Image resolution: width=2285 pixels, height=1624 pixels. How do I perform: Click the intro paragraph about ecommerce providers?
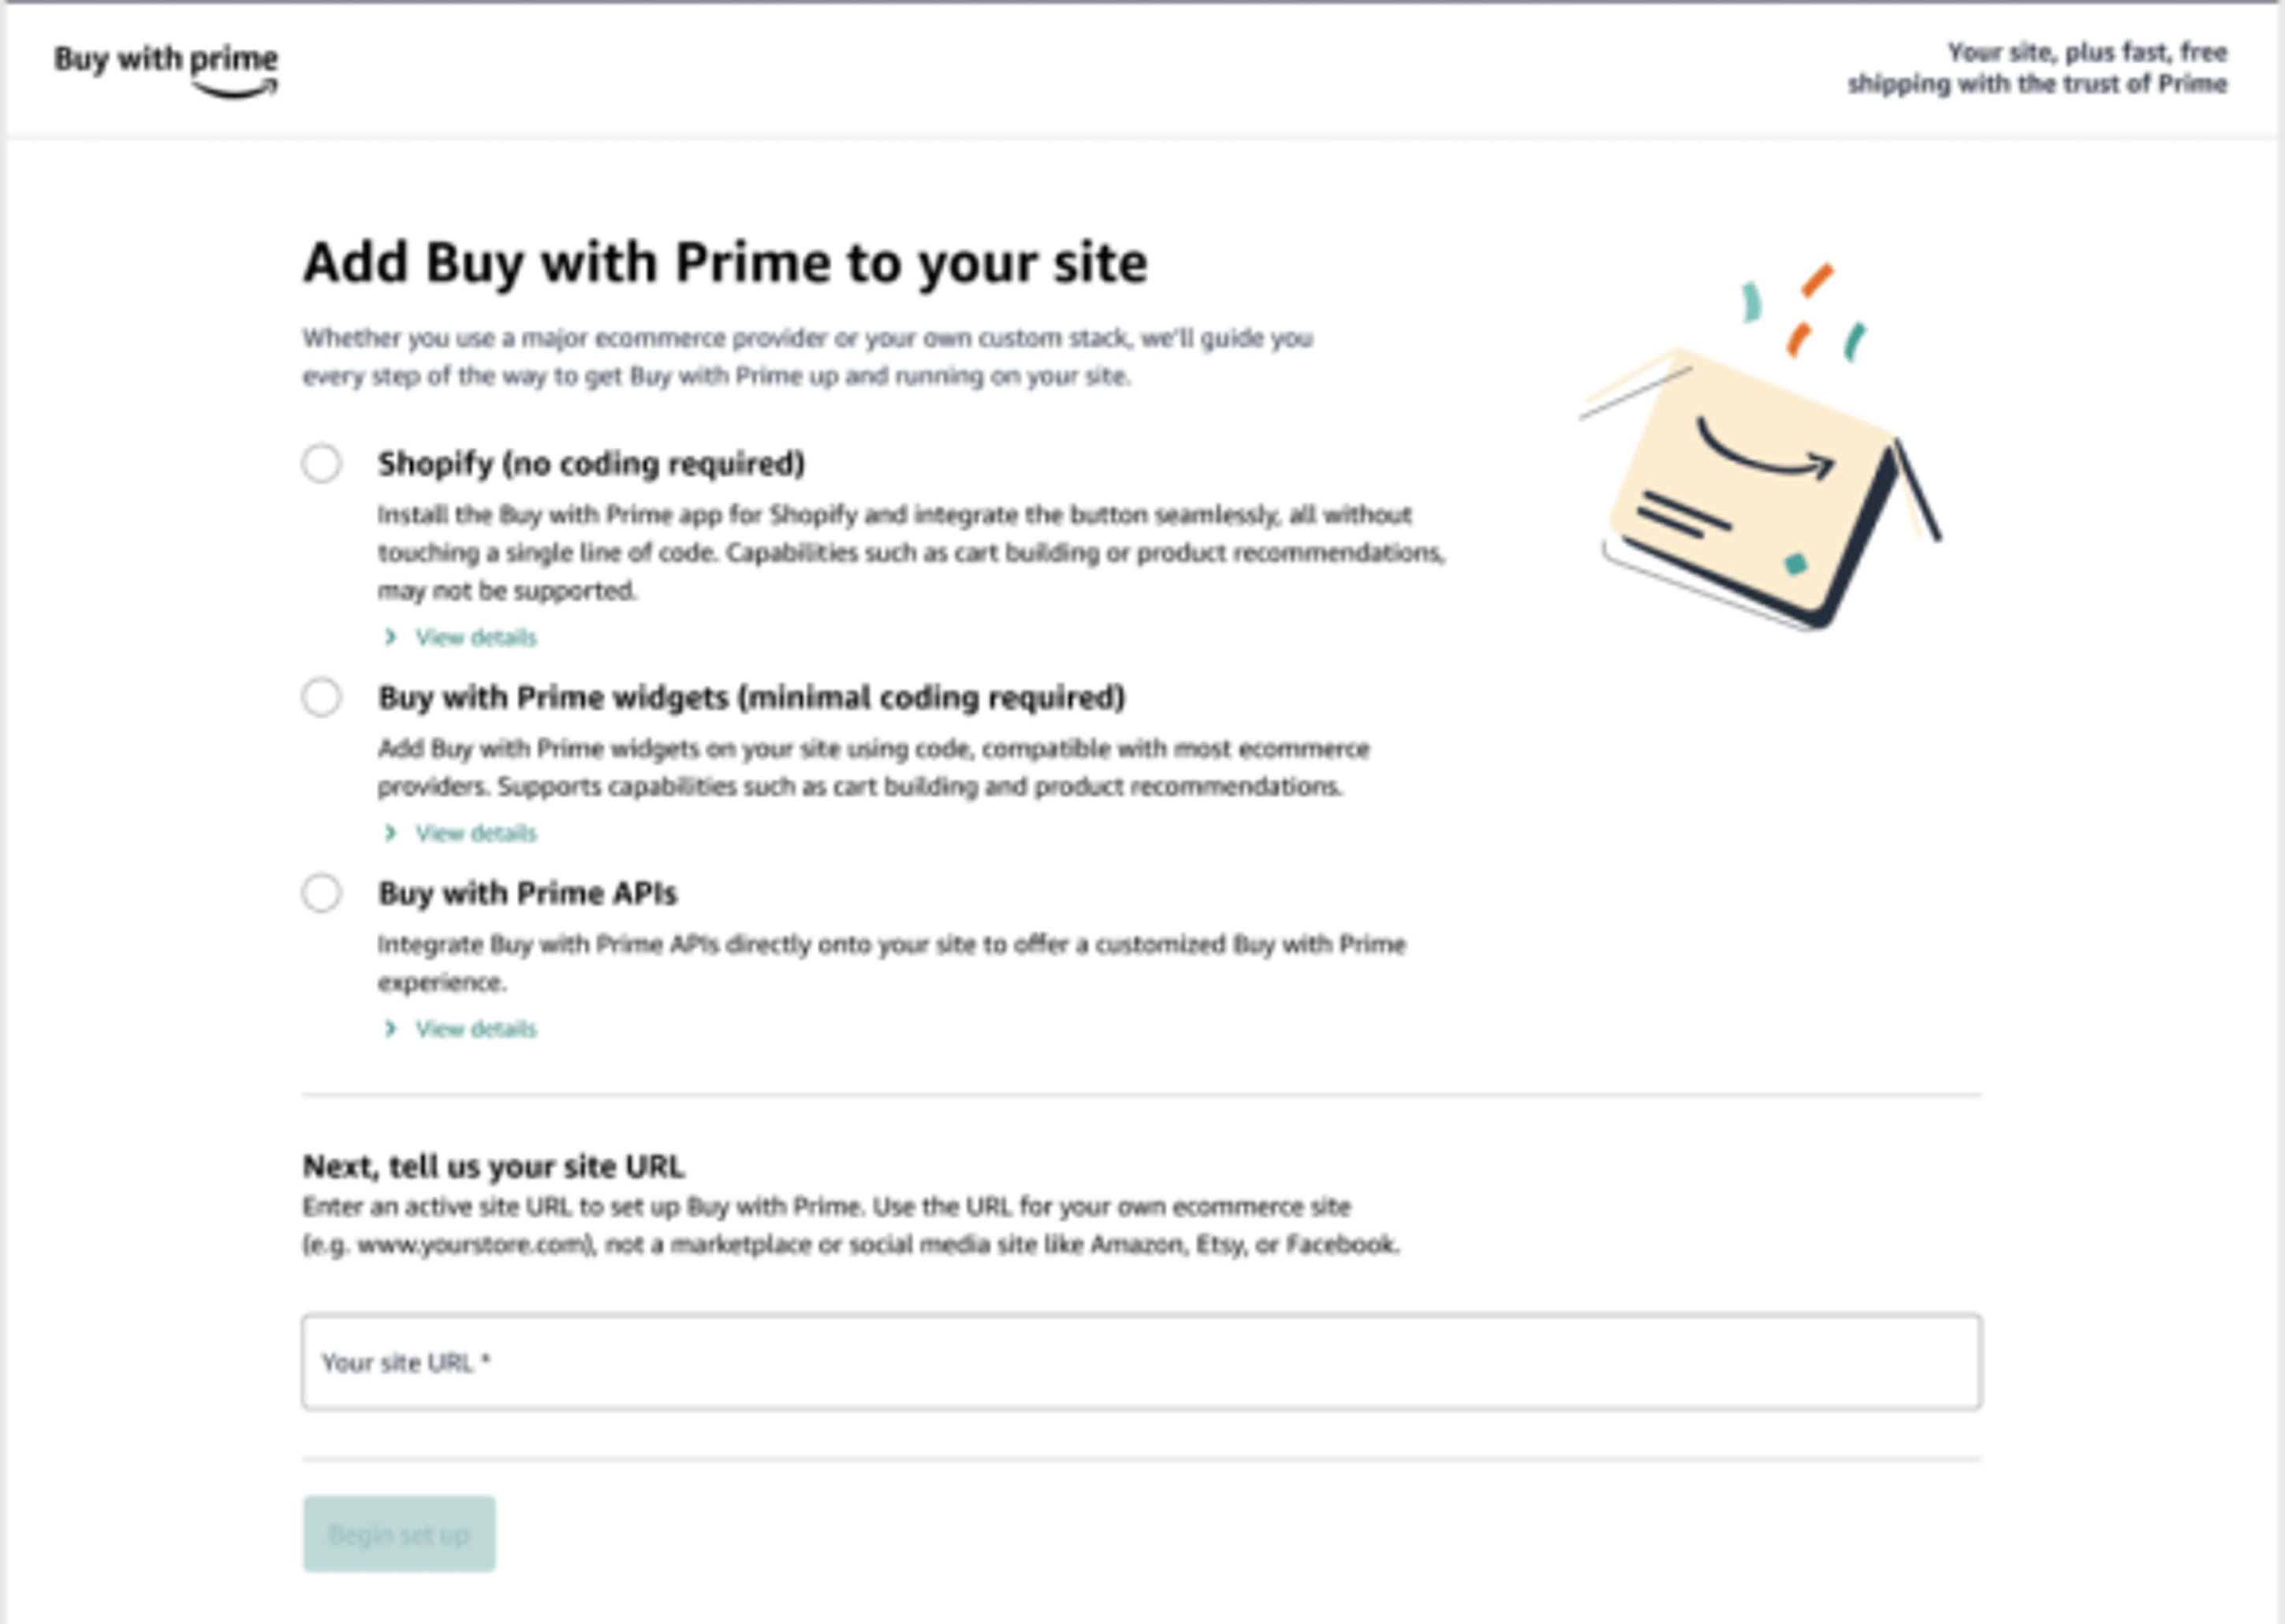806,357
